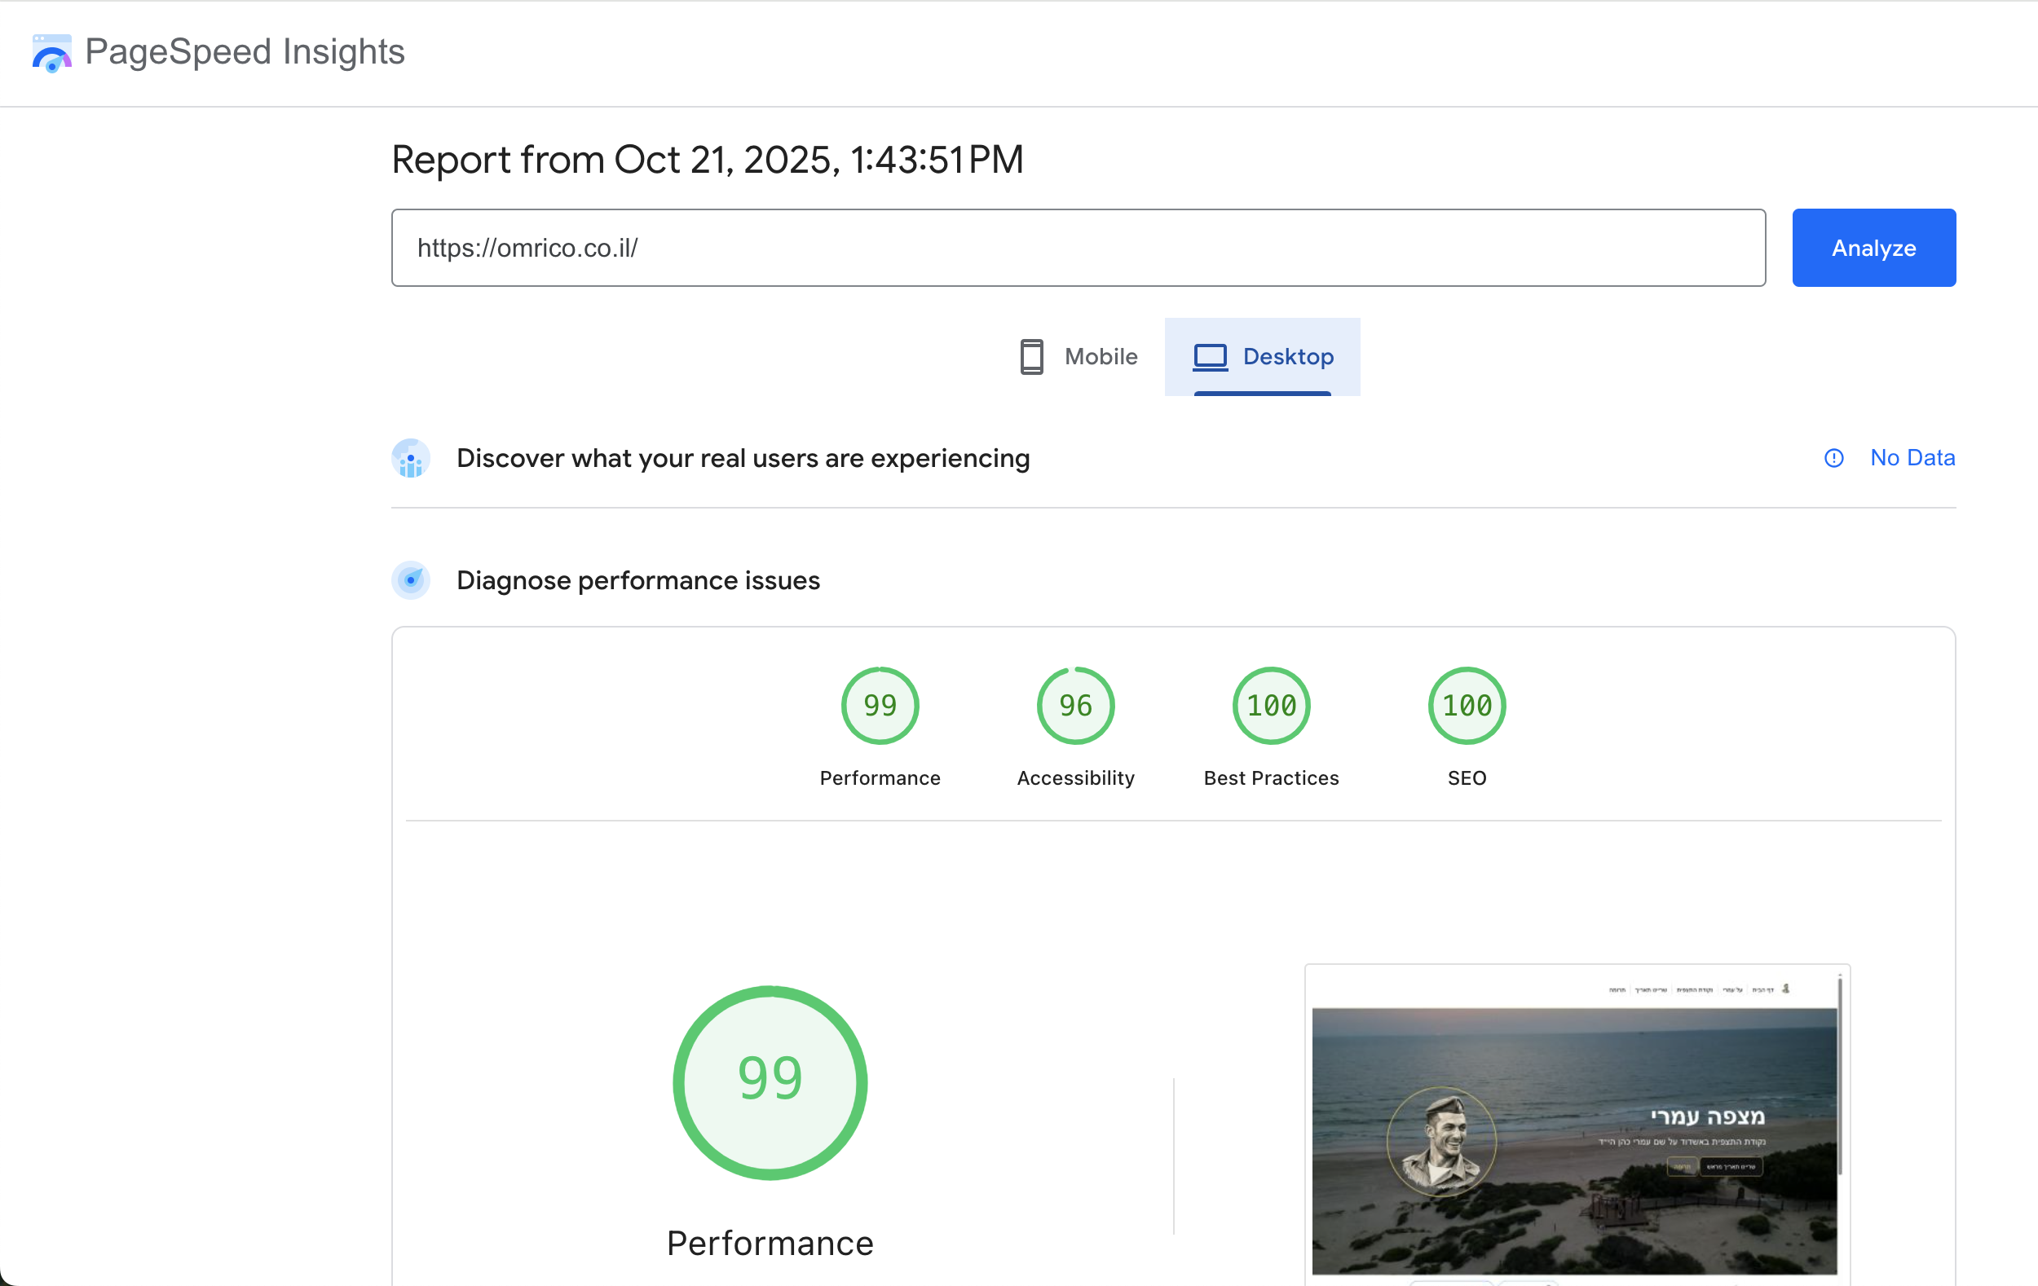Click the PageSpeed Insights logo icon
2038x1286 pixels.
pyautogui.click(x=51, y=52)
